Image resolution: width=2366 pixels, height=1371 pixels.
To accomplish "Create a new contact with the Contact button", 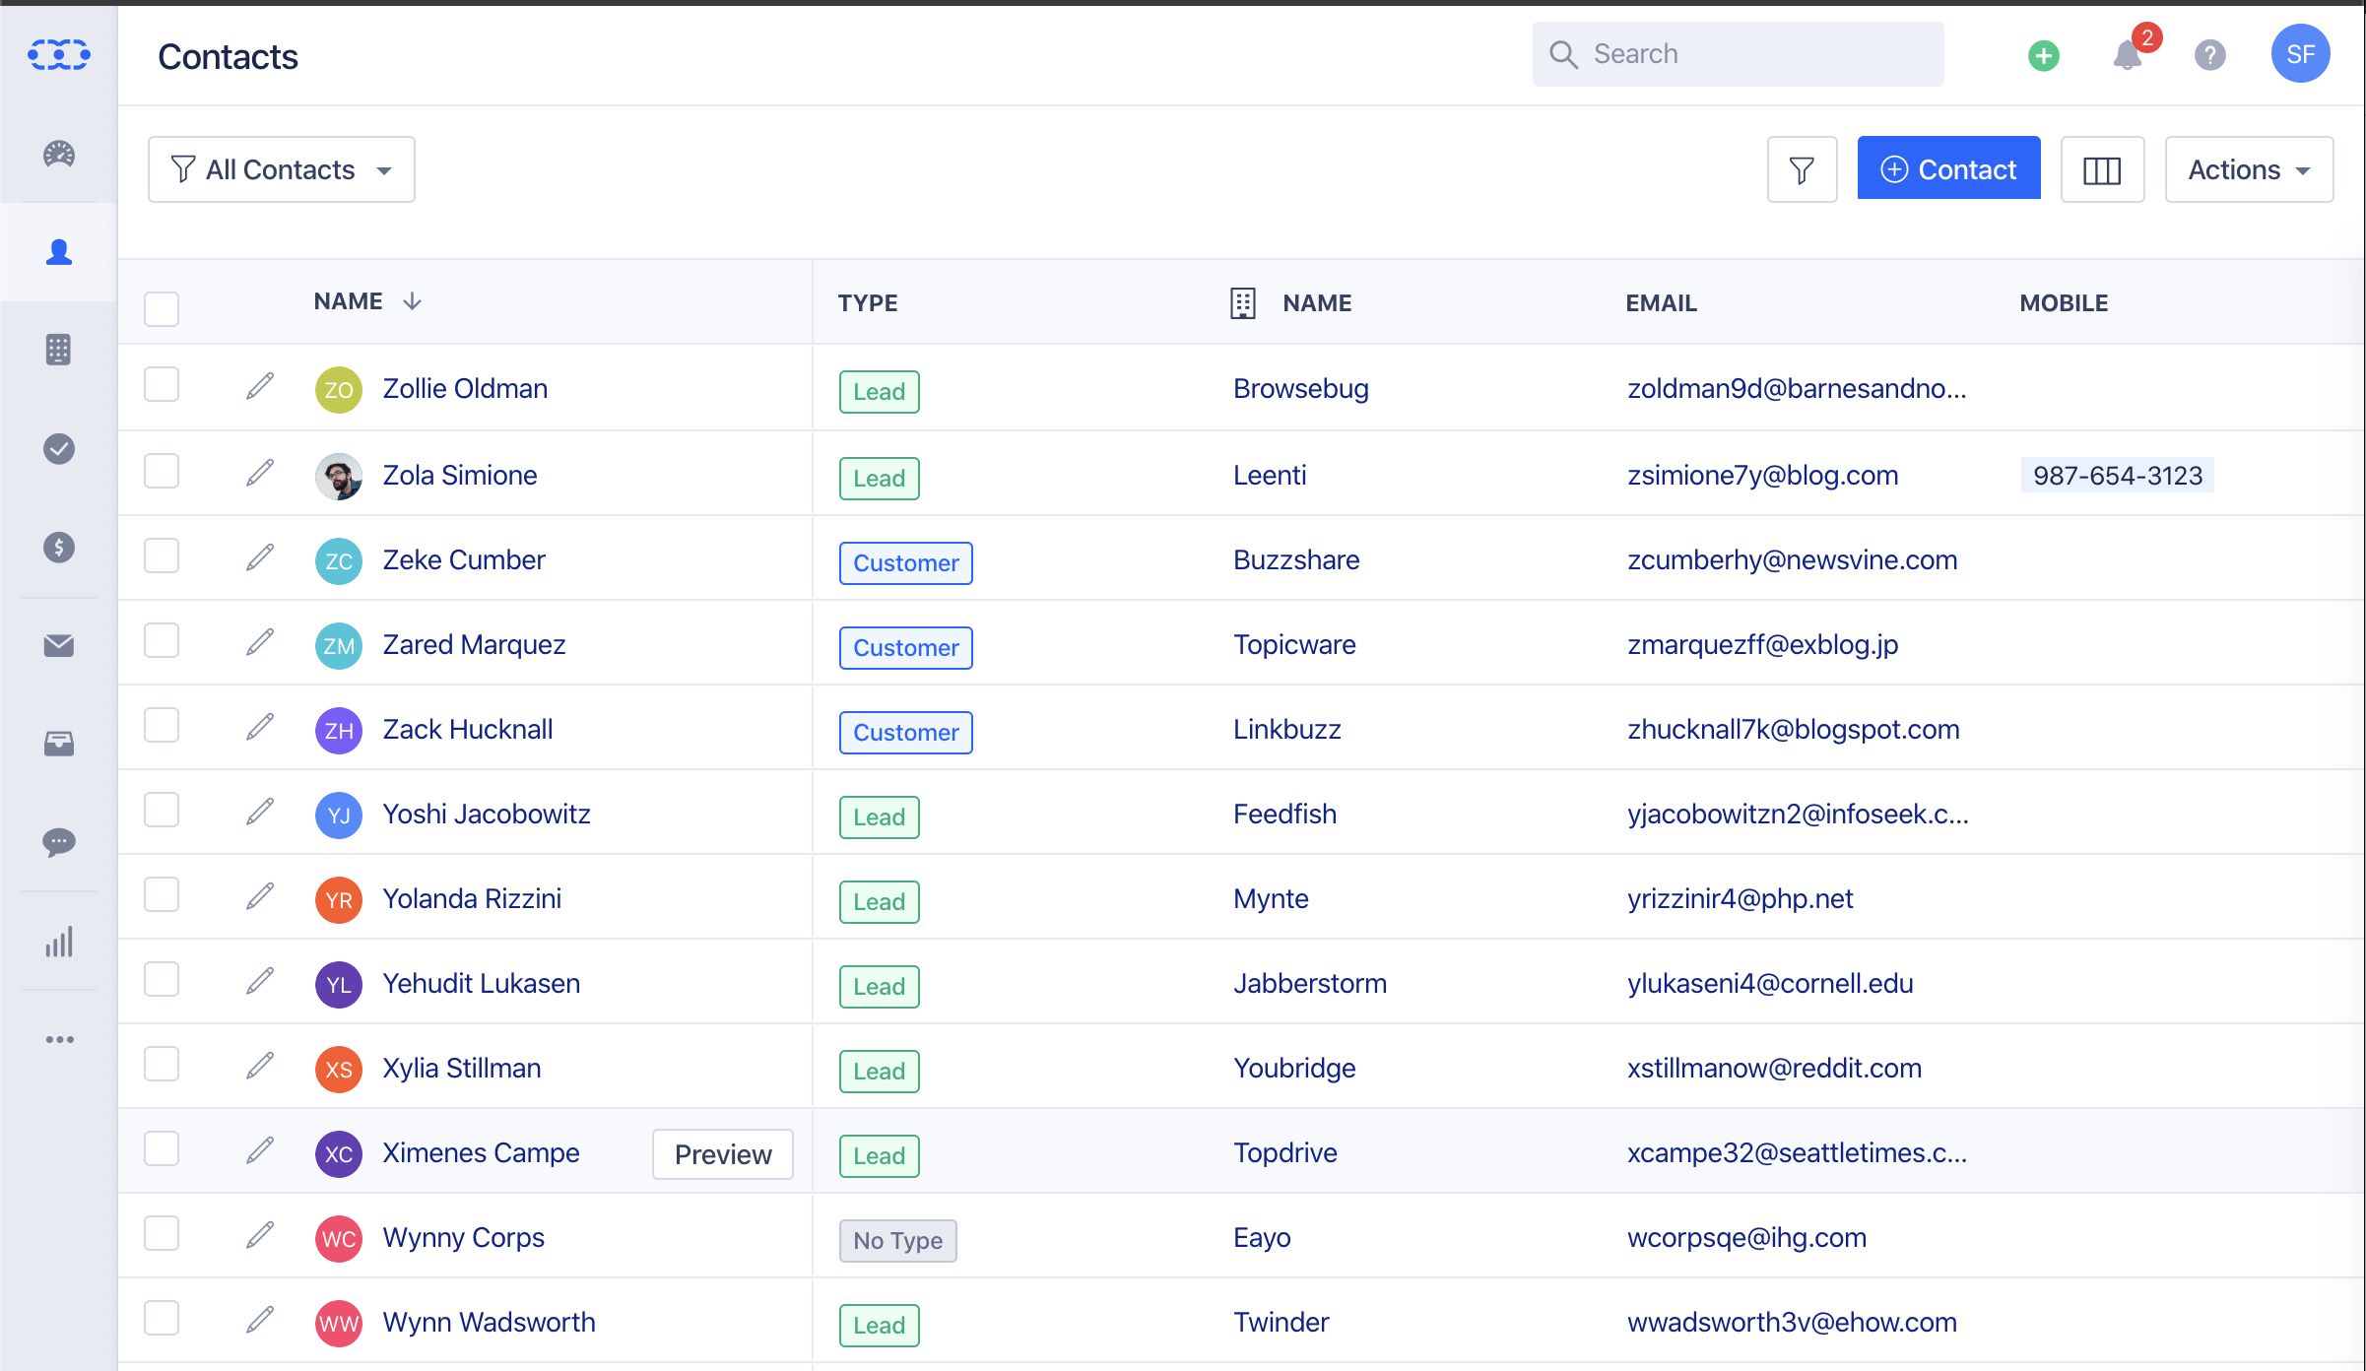I will click(x=1948, y=168).
